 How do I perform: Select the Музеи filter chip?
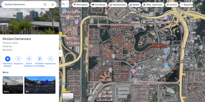tap(134, 5)
